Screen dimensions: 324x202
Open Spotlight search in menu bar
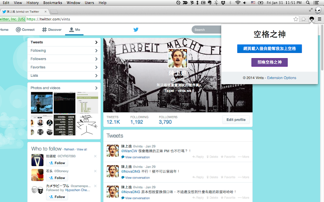[308, 3]
